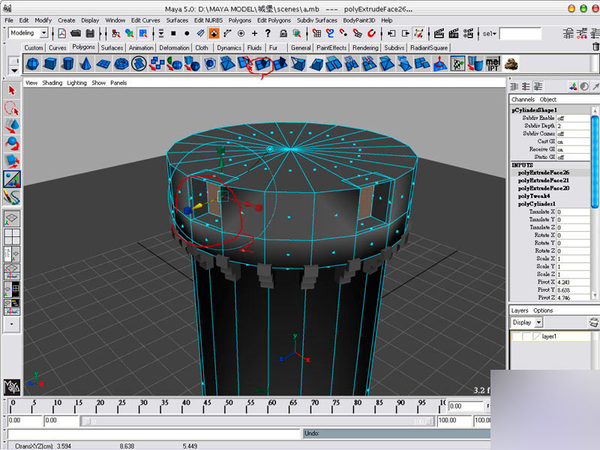
Task: Open the toolbox layout arrow menu
Action: pyautogui.click(x=12, y=324)
